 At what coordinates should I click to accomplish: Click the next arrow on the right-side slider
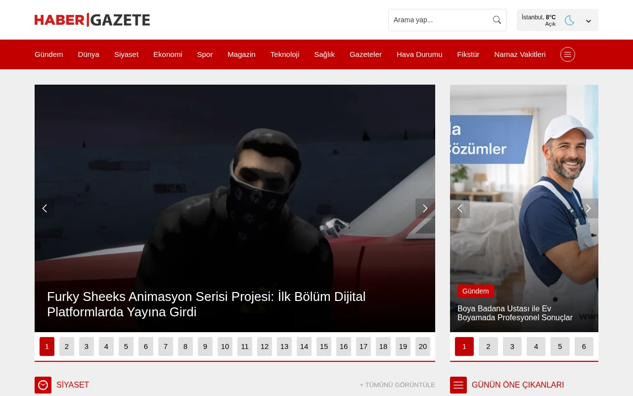coord(588,208)
